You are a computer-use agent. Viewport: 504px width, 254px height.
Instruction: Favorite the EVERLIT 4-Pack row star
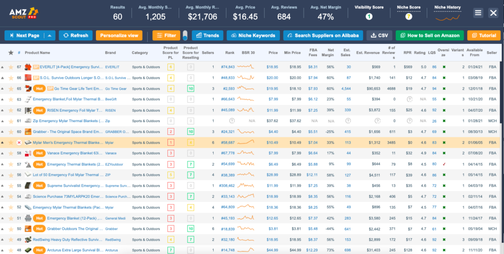point(11,67)
